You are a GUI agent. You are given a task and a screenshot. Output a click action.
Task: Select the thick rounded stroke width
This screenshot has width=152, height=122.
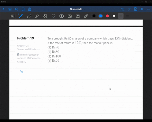[x=114, y=16]
